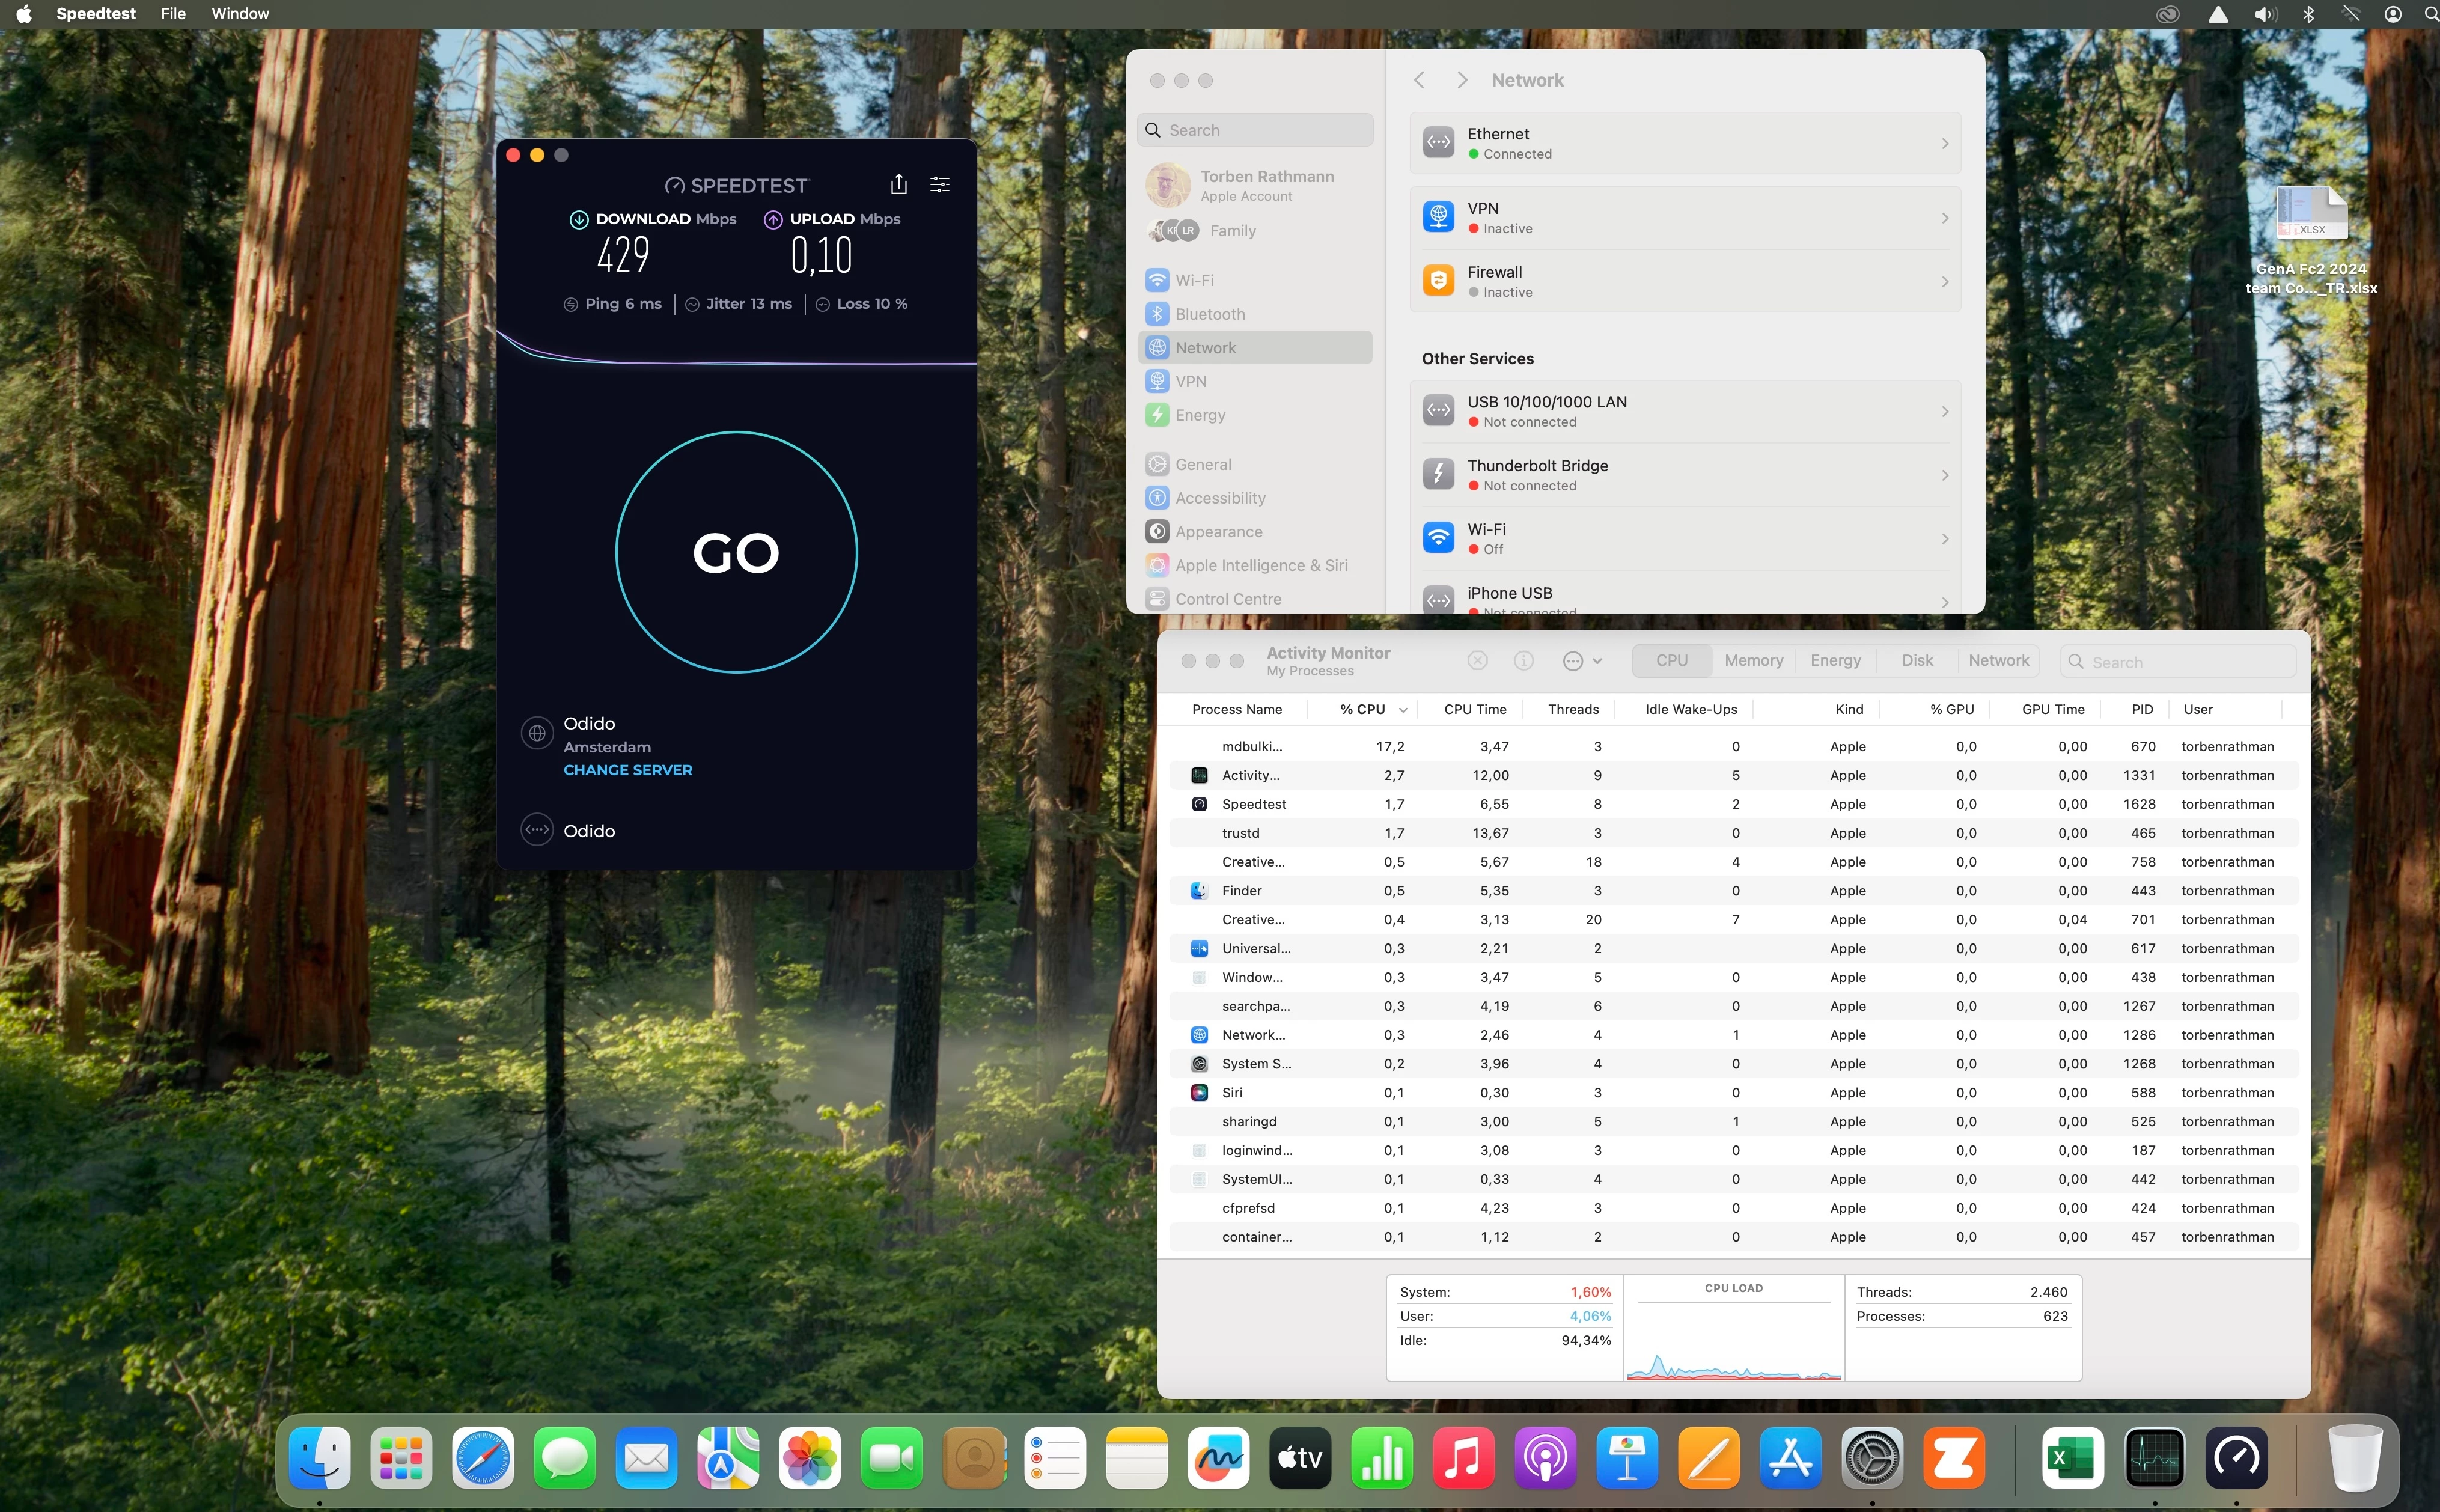Open GenA Fc2 2024 xlsx desktop file
The height and width of the screenshot is (1512, 2440).
(x=2311, y=240)
